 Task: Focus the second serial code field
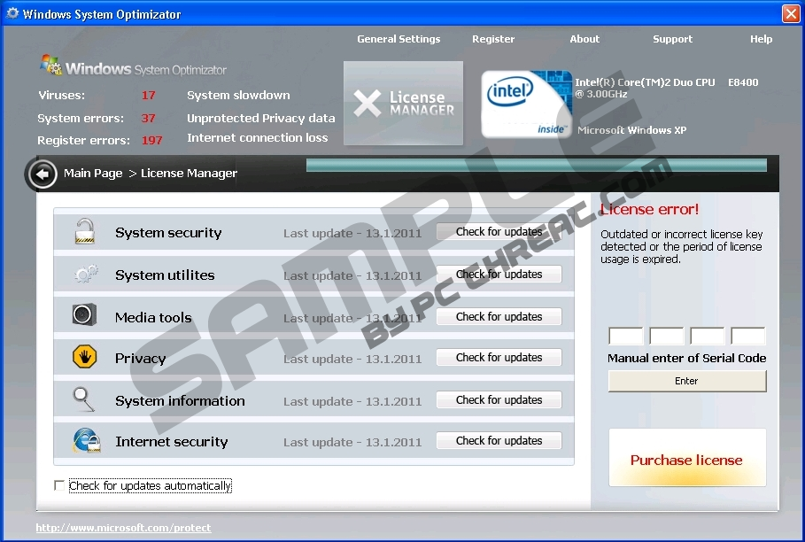pyautogui.click(x=666, y=337)
